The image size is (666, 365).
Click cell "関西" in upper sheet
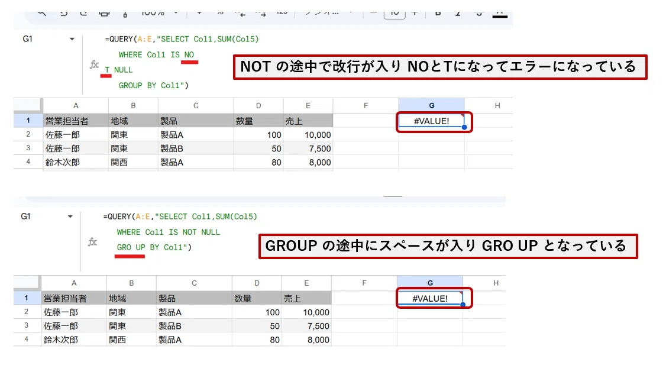coord(133,162)
